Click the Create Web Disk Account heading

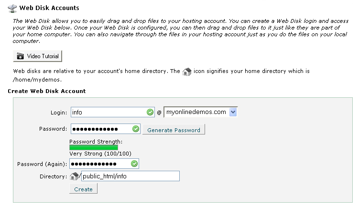point(47,91)
